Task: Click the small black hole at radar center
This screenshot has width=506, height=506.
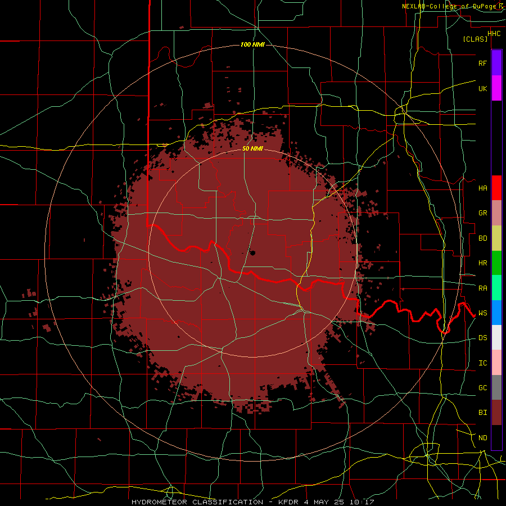Action: coord(252,252)
